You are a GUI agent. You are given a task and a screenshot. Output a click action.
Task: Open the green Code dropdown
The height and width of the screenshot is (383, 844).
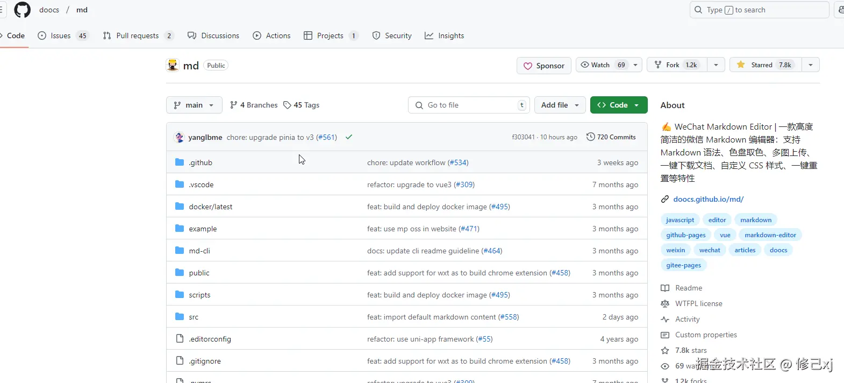(x=618, y=105)
